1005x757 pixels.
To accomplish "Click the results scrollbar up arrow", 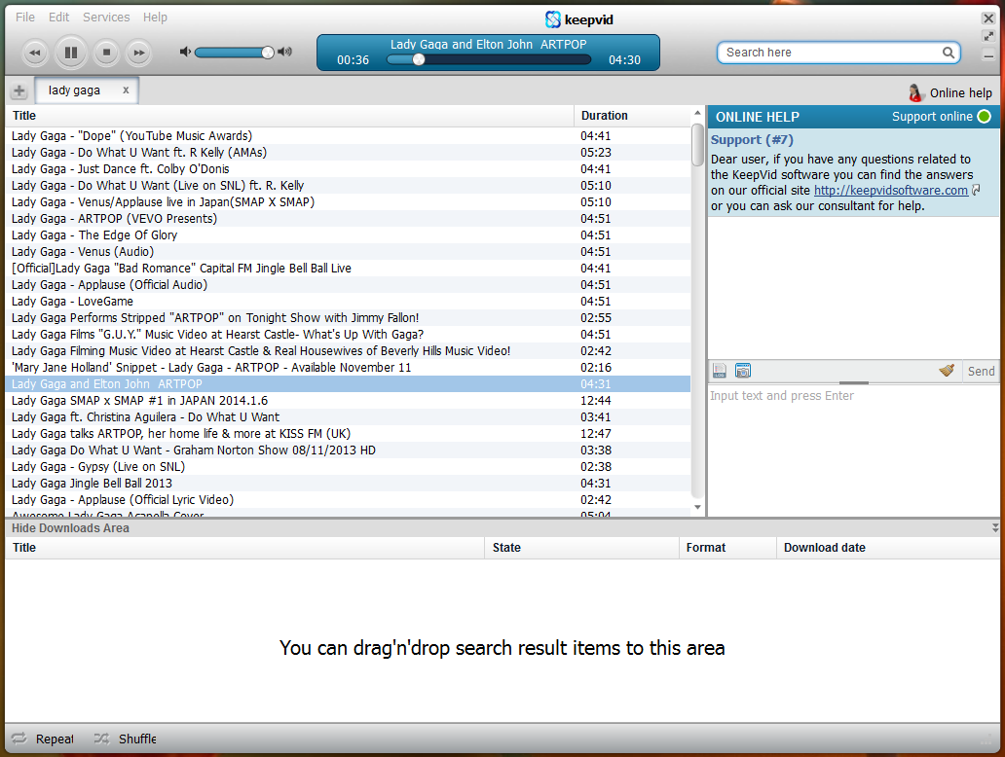I will pyautogui.click(x=697, y=114).
